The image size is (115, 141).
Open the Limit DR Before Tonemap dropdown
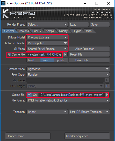pos(89,112)
